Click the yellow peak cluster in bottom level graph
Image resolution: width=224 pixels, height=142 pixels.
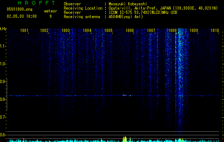pos(125,139)
